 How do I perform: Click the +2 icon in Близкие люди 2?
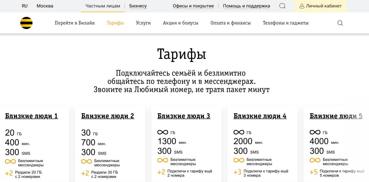pos(85,174)
